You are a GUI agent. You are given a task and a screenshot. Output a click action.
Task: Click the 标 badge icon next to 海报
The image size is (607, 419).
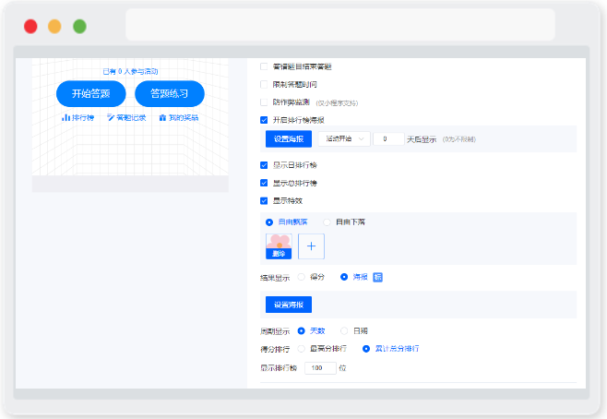(x=377, y=277)
